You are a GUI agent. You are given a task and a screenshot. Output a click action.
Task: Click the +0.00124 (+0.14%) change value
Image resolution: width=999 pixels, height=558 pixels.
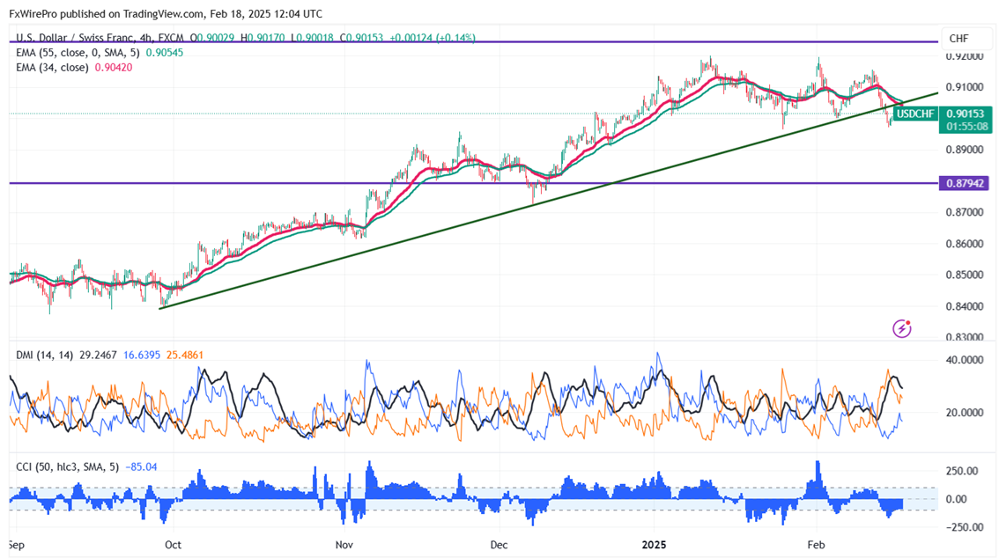433,38
